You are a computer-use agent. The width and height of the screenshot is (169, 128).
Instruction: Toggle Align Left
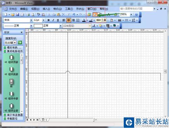coord(64,20)
